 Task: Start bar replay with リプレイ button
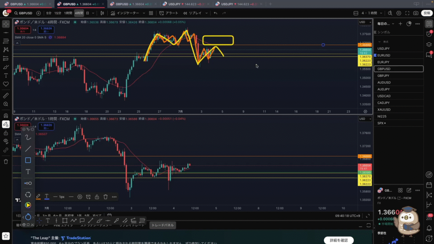click(x=192, y=13)
